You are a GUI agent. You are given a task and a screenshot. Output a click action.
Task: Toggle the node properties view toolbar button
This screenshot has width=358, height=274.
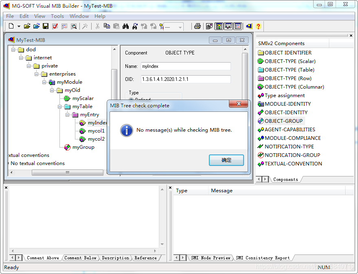pos(228,26)
